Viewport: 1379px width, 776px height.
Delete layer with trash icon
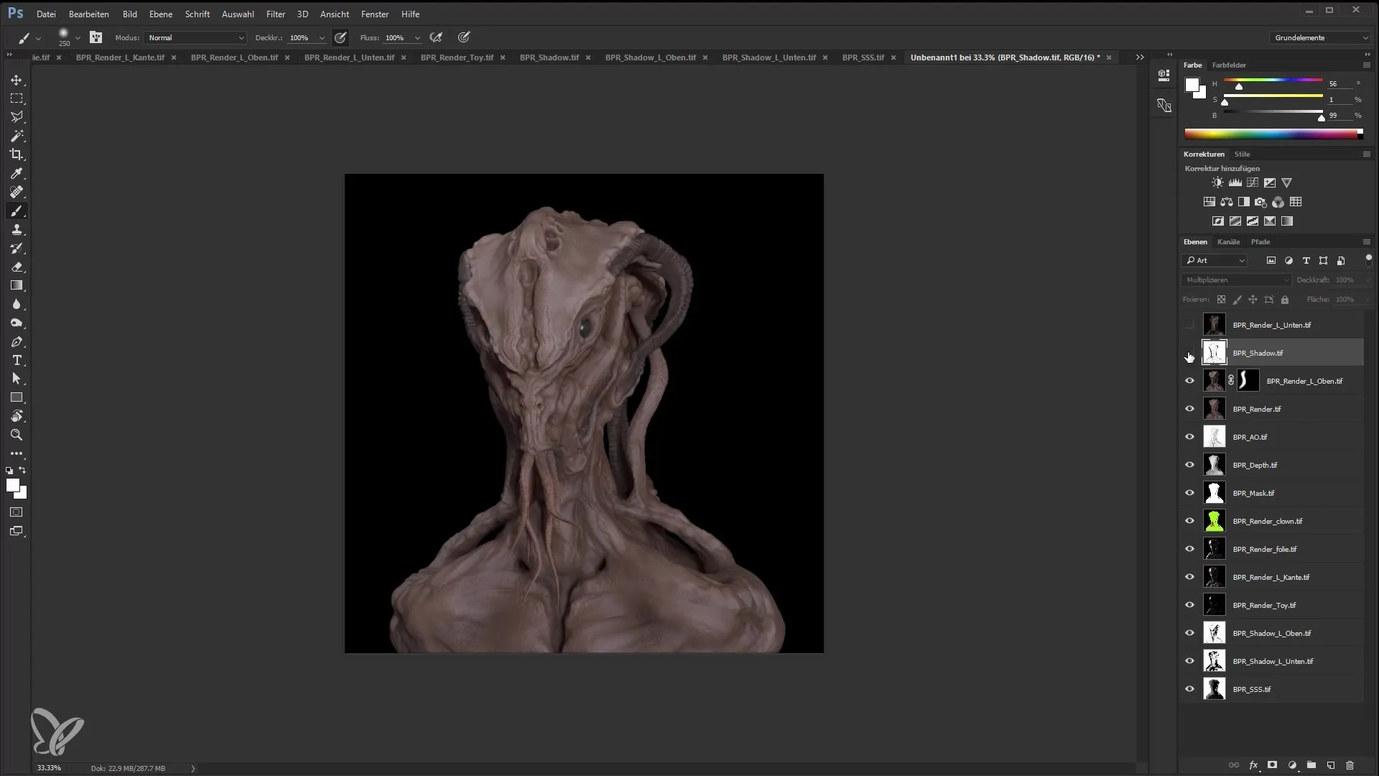1350,765
